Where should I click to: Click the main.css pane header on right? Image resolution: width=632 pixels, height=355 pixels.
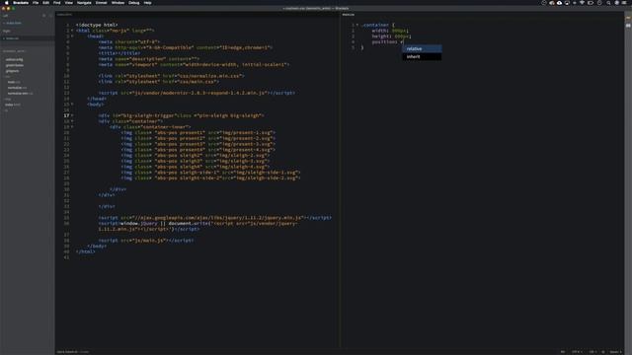(349, 15)
